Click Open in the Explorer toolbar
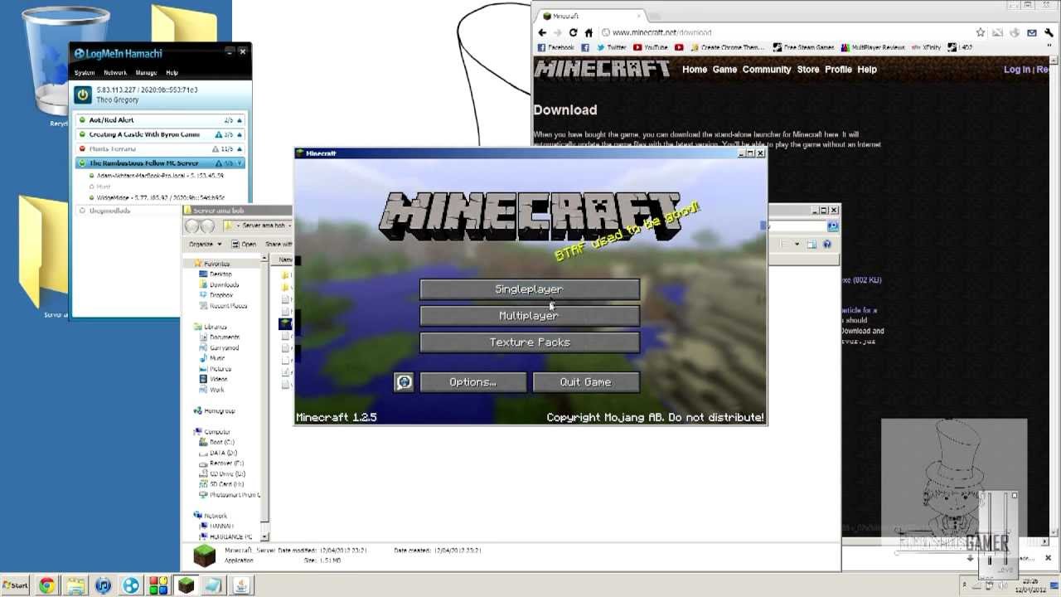This screenshot has width=1061, height=597. (244, 245)
